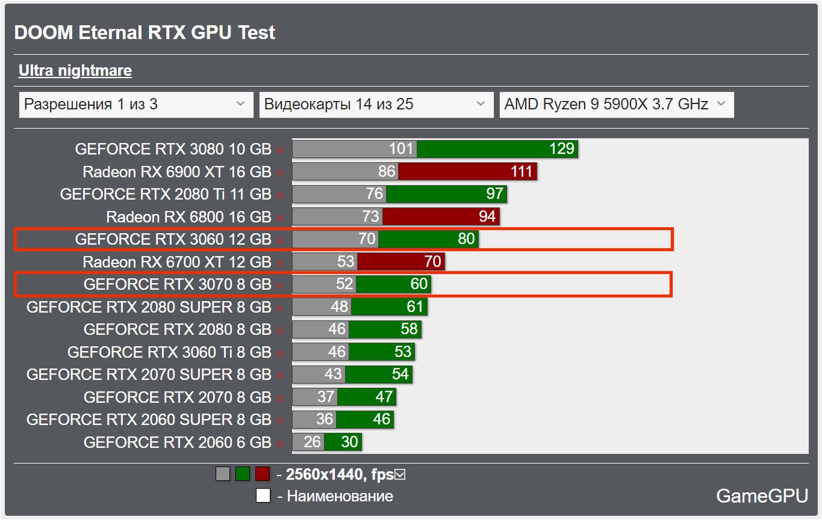Click the 61 fps value on RTX 2080 SUPER bar

point(416,307)
